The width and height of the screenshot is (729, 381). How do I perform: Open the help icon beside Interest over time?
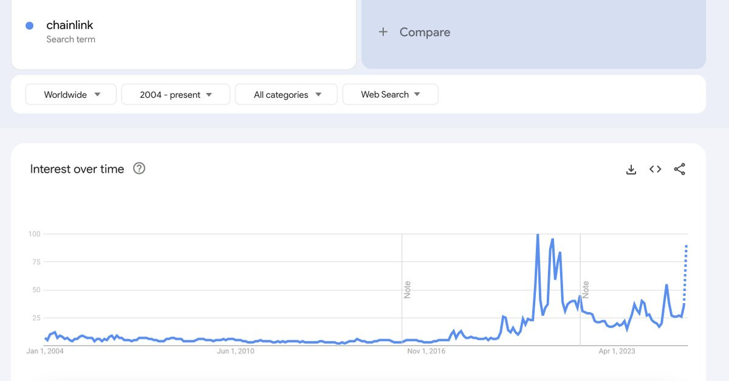tap(139, 168)
